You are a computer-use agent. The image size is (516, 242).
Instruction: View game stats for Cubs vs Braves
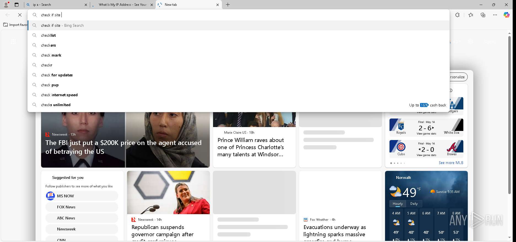click(x=426, y=155)
